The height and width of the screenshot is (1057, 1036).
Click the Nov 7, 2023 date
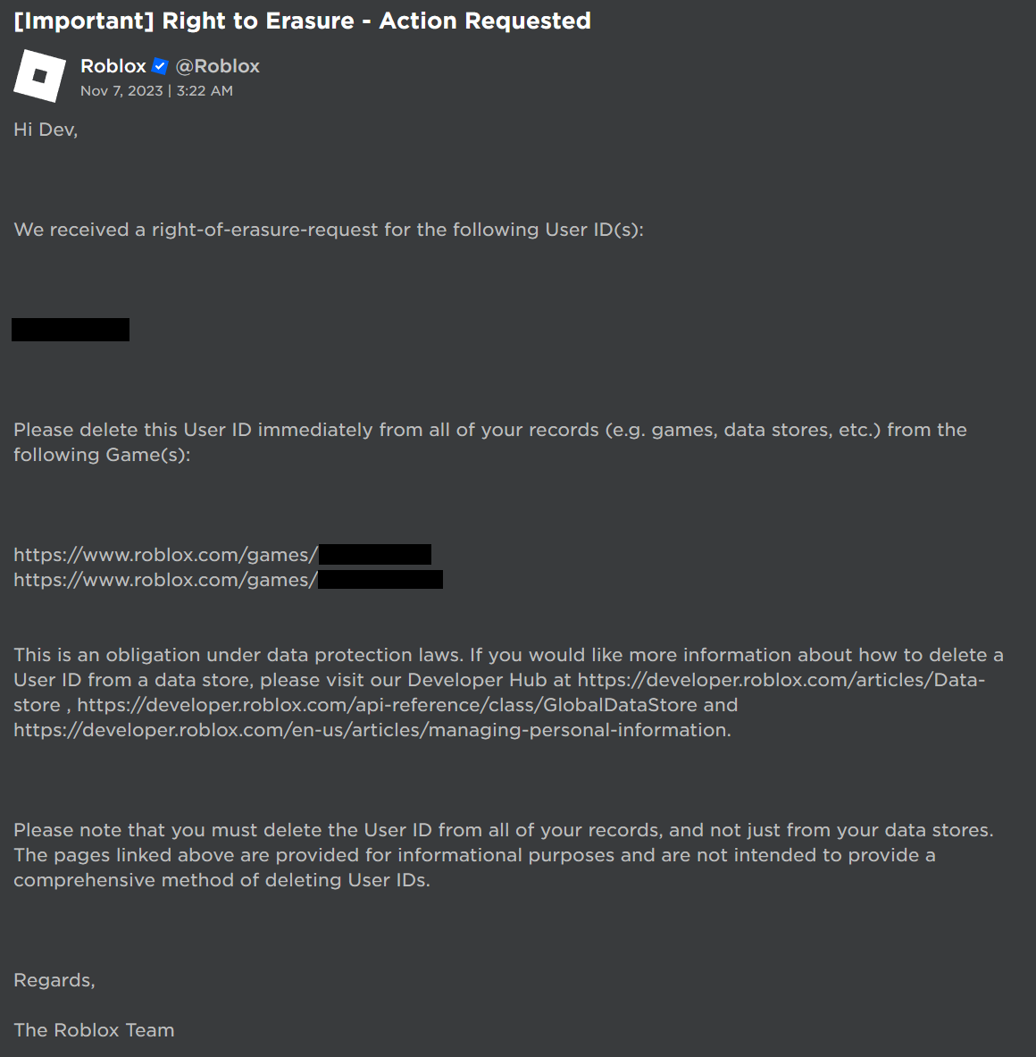(x=121, y=91)
